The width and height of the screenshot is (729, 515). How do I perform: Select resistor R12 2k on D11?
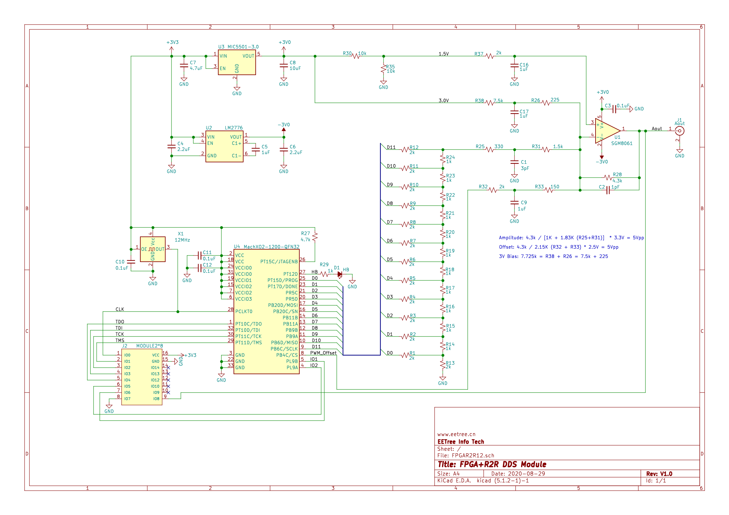(x=405, y=150)
